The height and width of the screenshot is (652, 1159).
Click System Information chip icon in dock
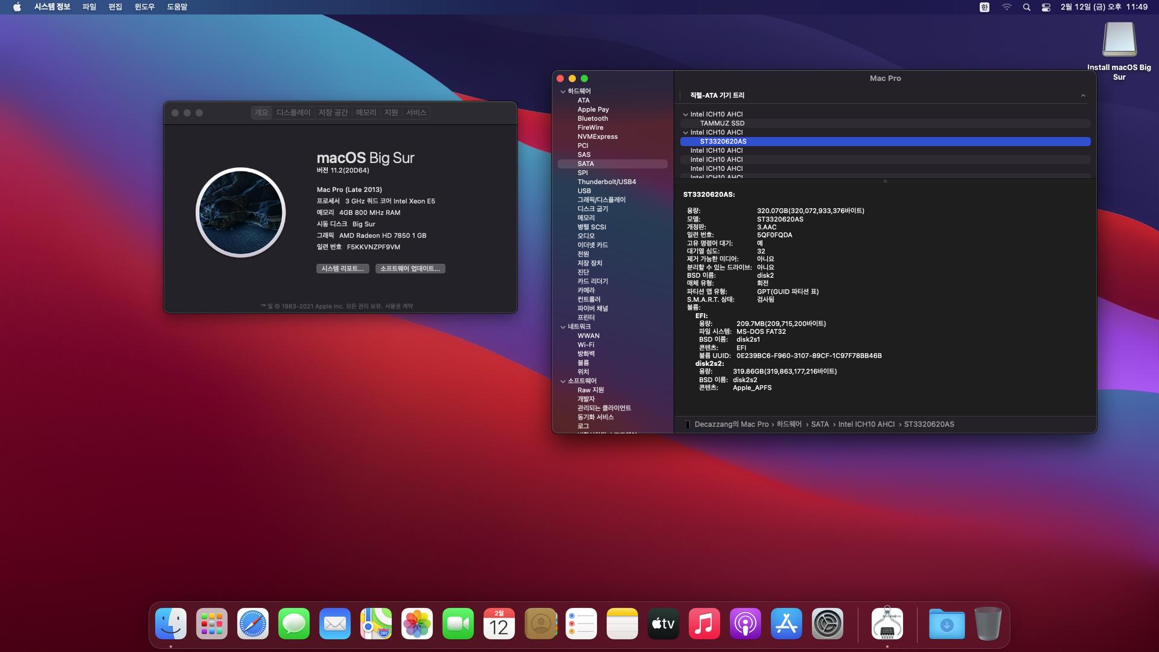(x=887, y=624)
